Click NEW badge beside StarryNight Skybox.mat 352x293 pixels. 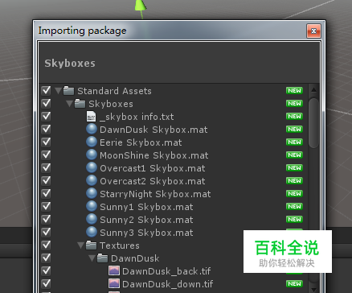pos(294,194)
